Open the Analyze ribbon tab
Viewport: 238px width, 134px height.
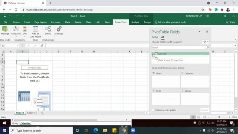point(135,22)
